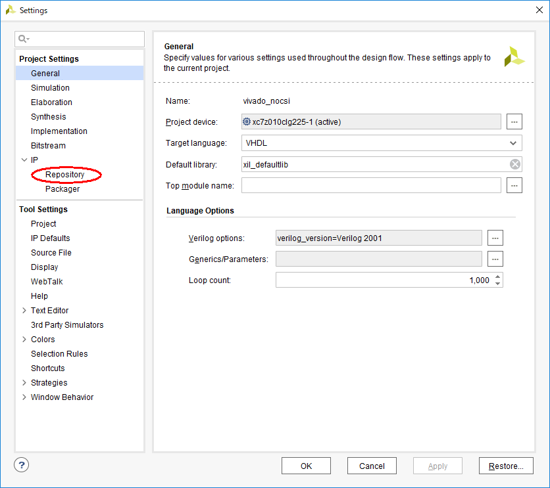This screenshot has width=550, height=488.
Task: Open Top module name browse button
Action: tap(514, 186)
